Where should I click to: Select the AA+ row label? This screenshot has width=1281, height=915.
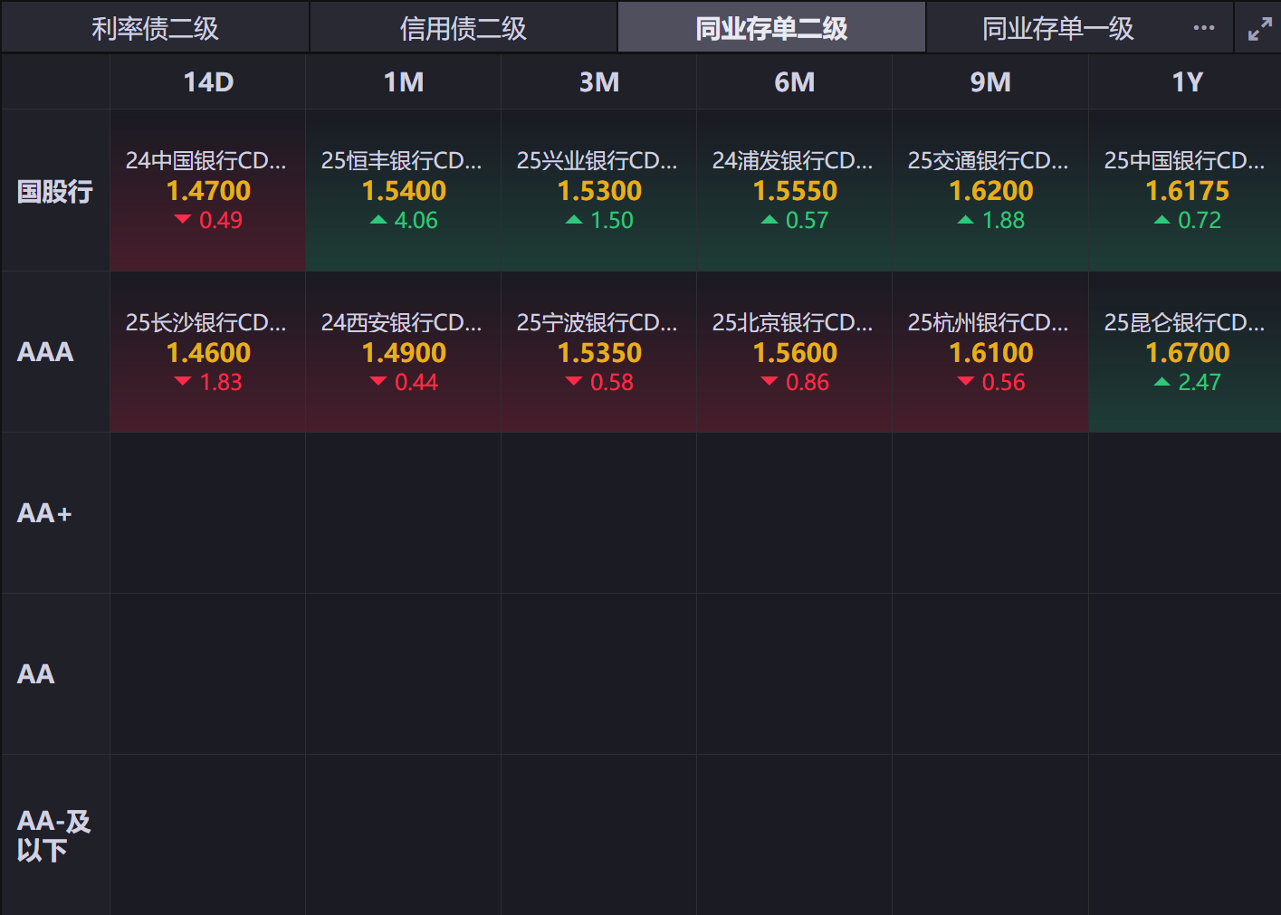[x=55, y=513]
